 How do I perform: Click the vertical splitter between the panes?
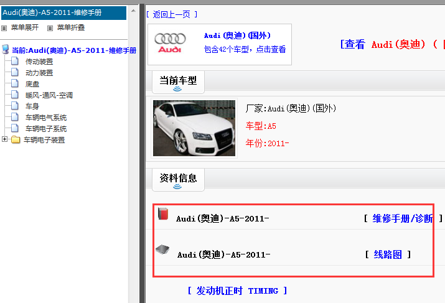(142, 153)
